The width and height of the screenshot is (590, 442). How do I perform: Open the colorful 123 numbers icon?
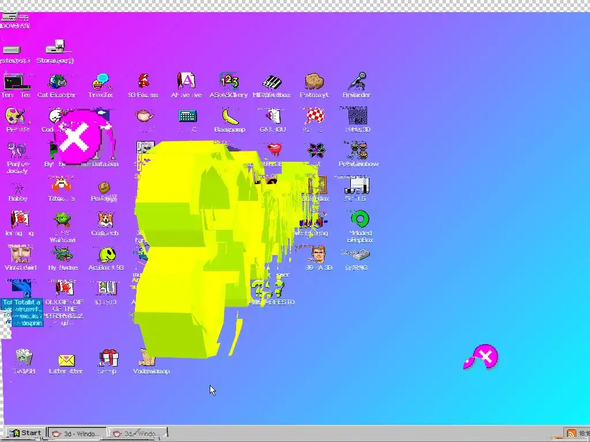click(229, 81)
